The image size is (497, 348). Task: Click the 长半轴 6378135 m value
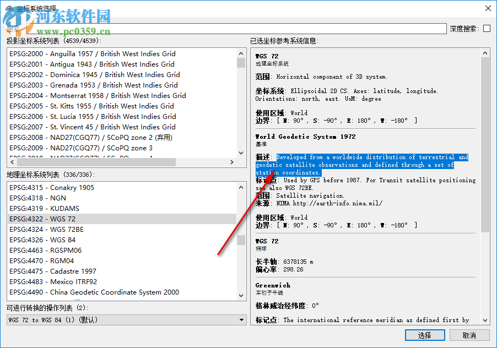(x=298, y=262)
